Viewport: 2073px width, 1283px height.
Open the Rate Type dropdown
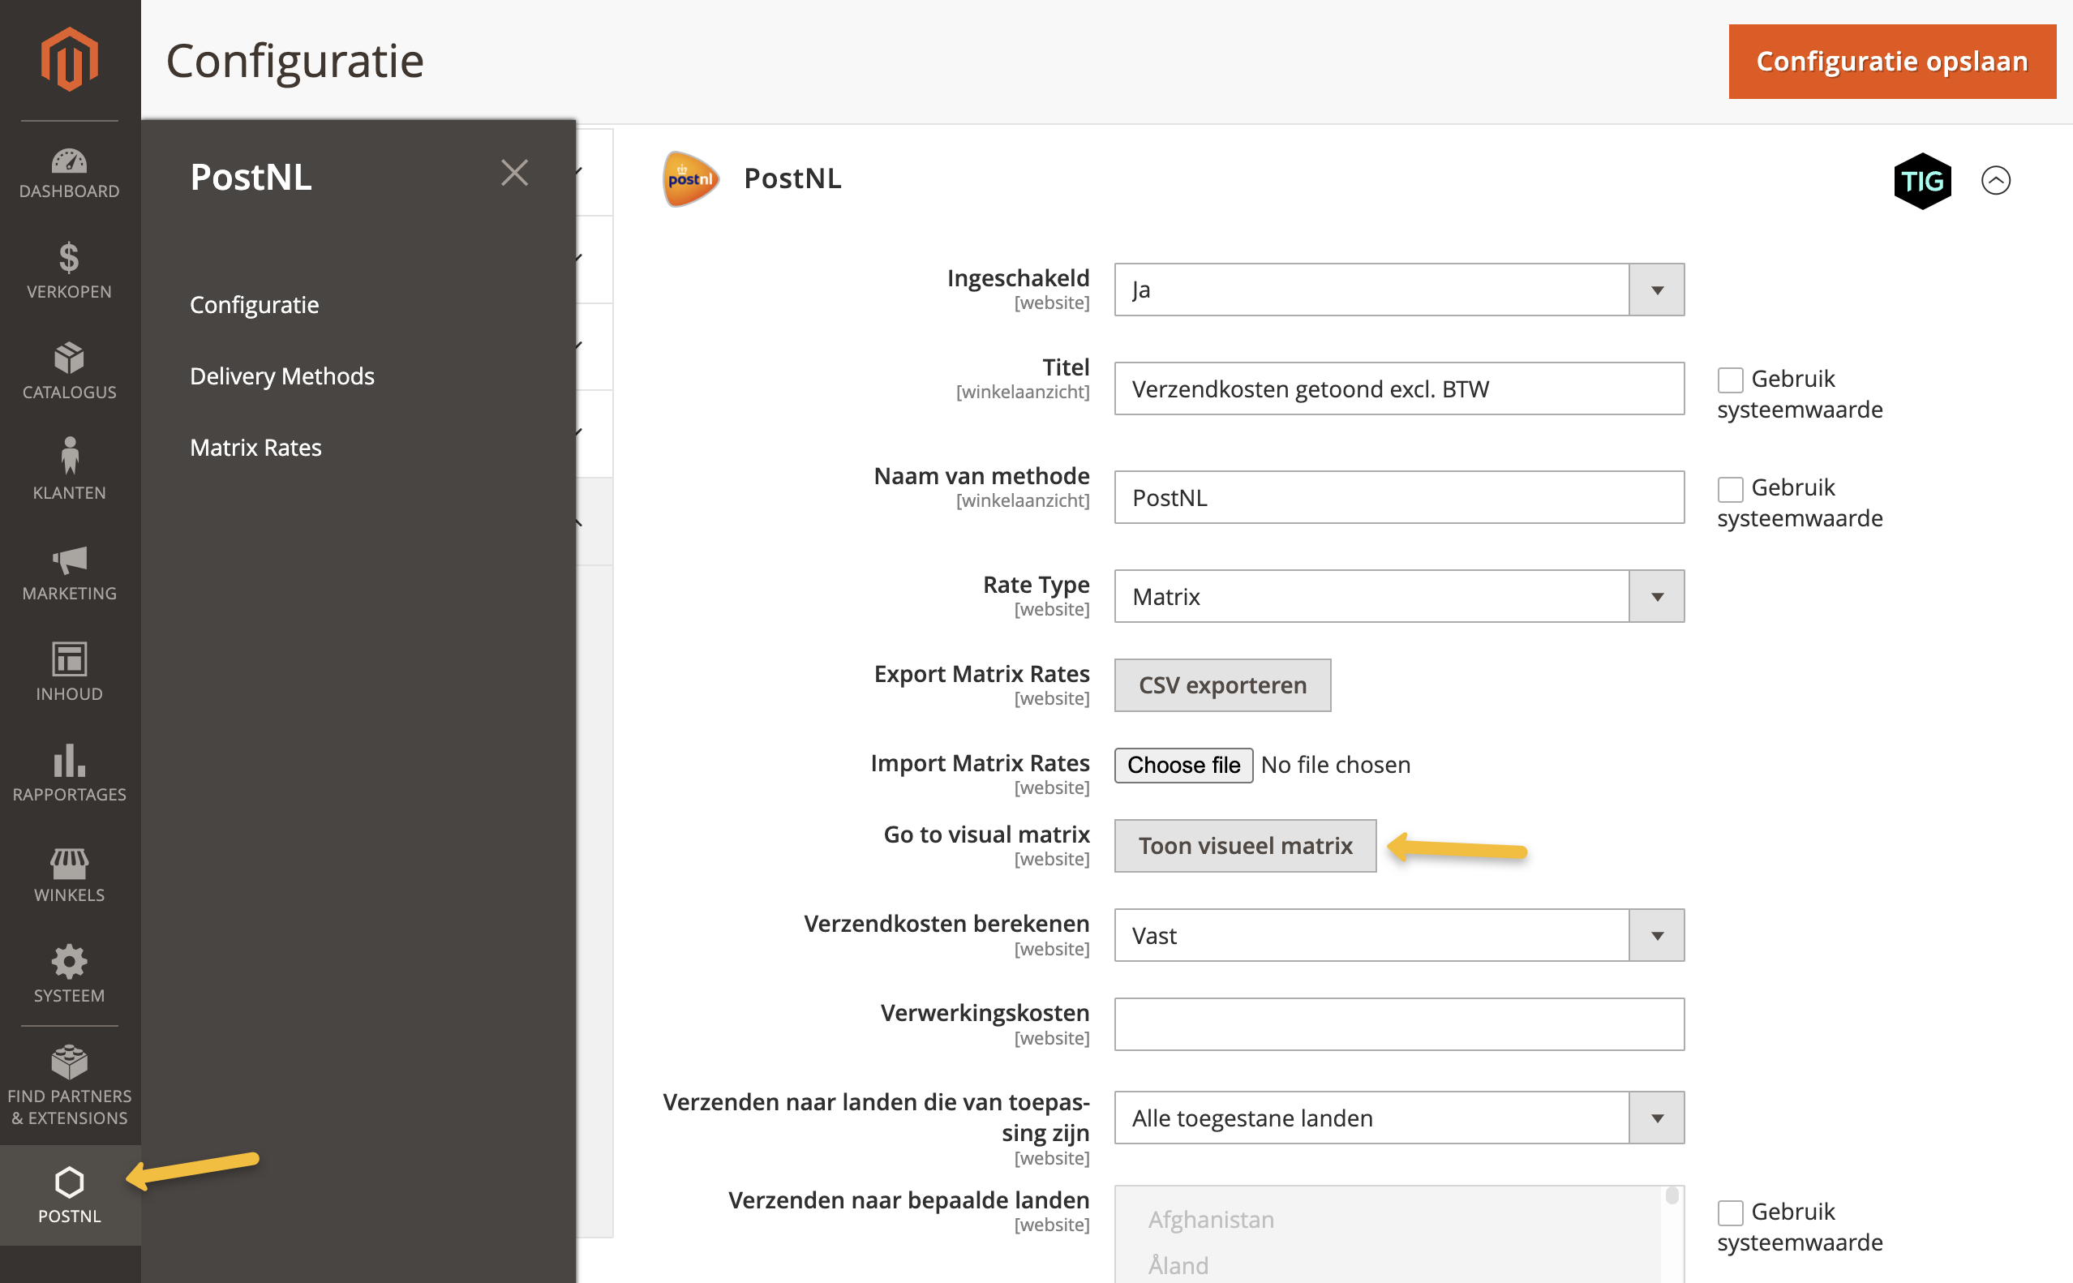click(1399, 595)
